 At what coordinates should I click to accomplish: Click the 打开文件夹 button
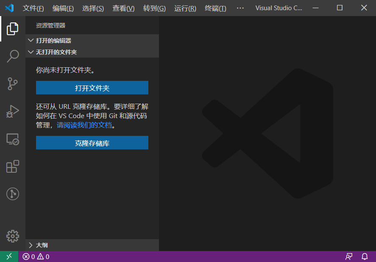pos(92,88)
